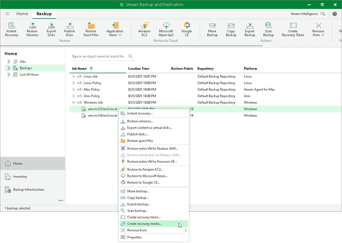Switch to Inventory view in sidebar
This screenshot has width=342, height=243.
(x=33, y=177)
